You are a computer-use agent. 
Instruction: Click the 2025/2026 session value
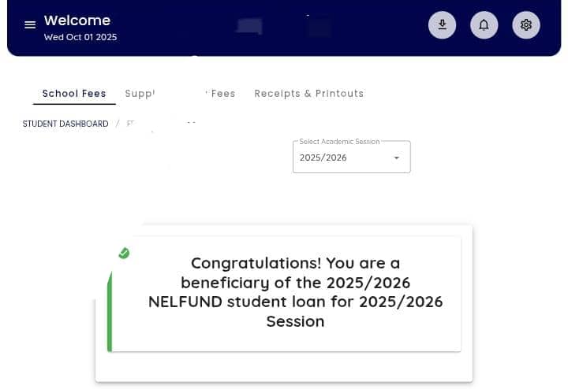tap(323, 158)
